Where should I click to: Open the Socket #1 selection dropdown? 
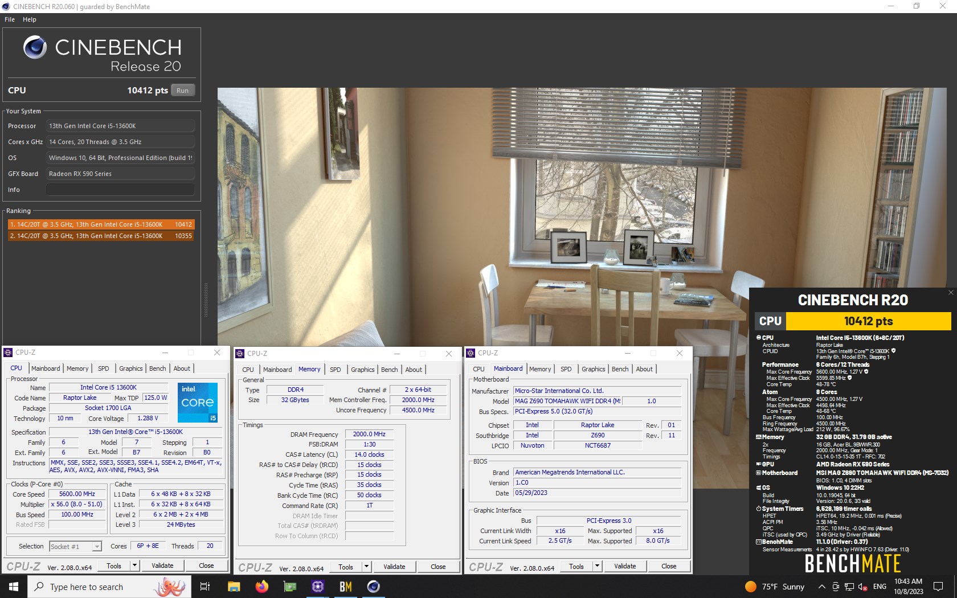point(75,547)
